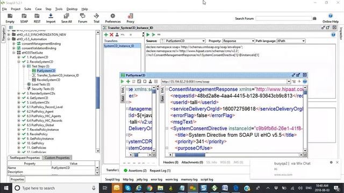Open the Source dropdown PutSystemCD
344x193 pixels.
(183, 41)
